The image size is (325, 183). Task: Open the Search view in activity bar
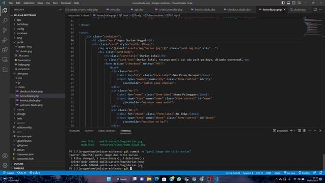pos(5,20)
